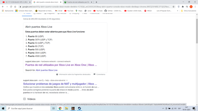Select the 'Cerca de 283,000 resultados' text
The height and width of the screenshot is (111, 198).
[x=41, y=19]
